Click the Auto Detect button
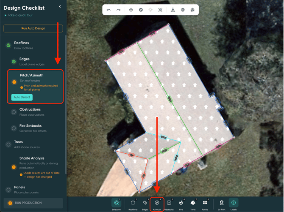The height and width of the screenshot is (212, 284). 22,97
